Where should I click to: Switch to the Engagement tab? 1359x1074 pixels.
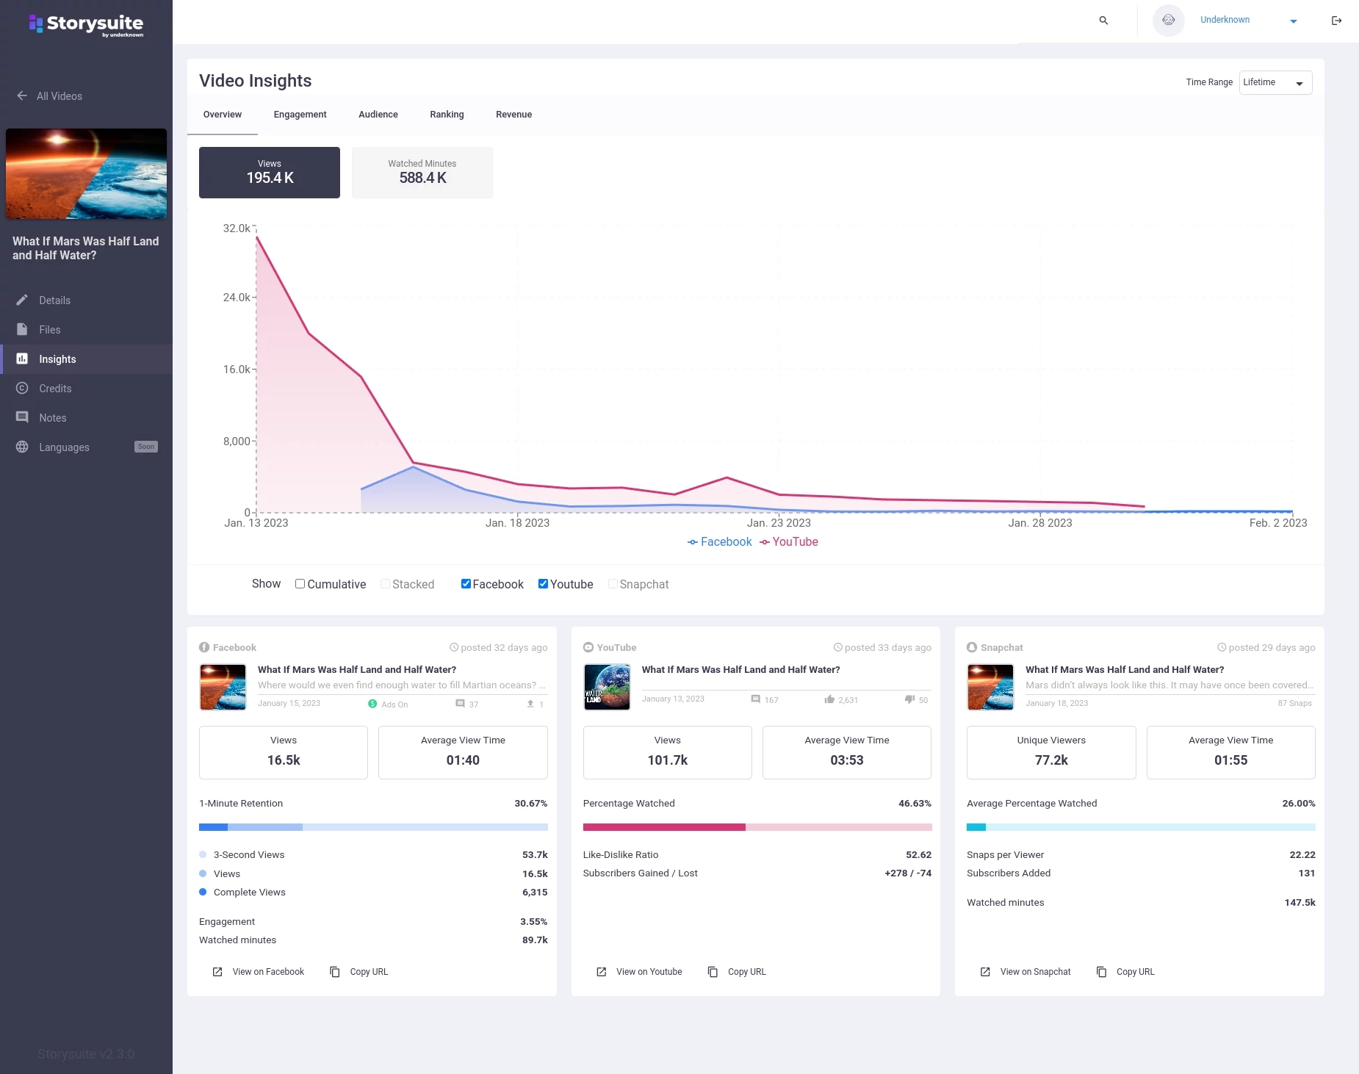300,115
